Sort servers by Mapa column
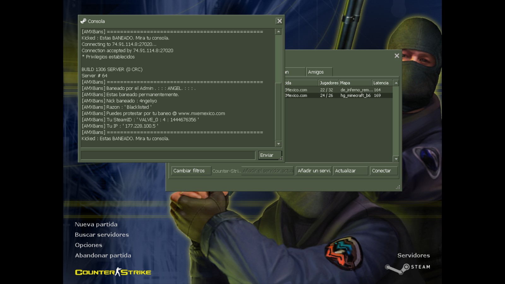This screenshot has height=284, width=505. pos(355,83)
